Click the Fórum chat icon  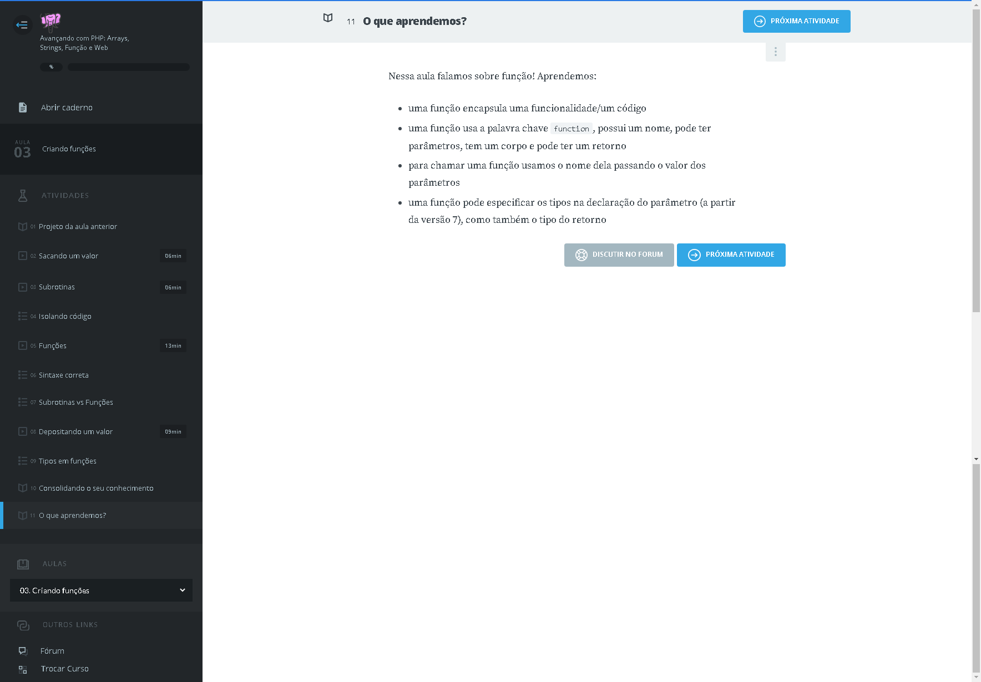[x=23, y=651]
